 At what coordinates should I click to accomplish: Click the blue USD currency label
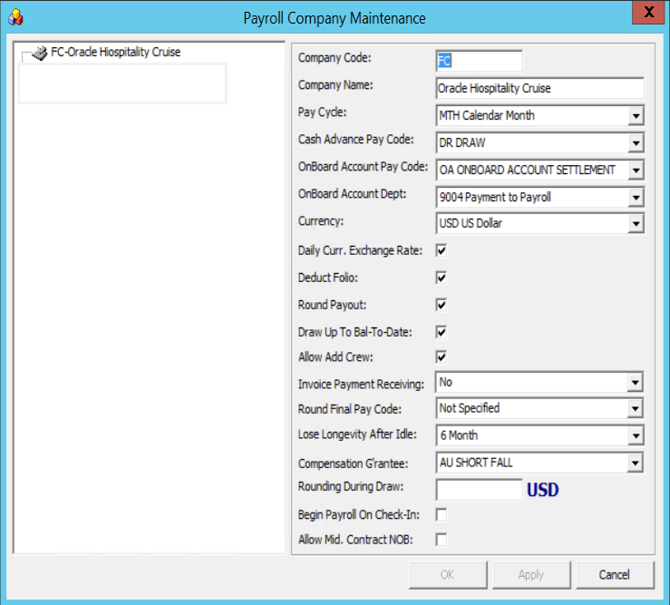coord(542,490)
